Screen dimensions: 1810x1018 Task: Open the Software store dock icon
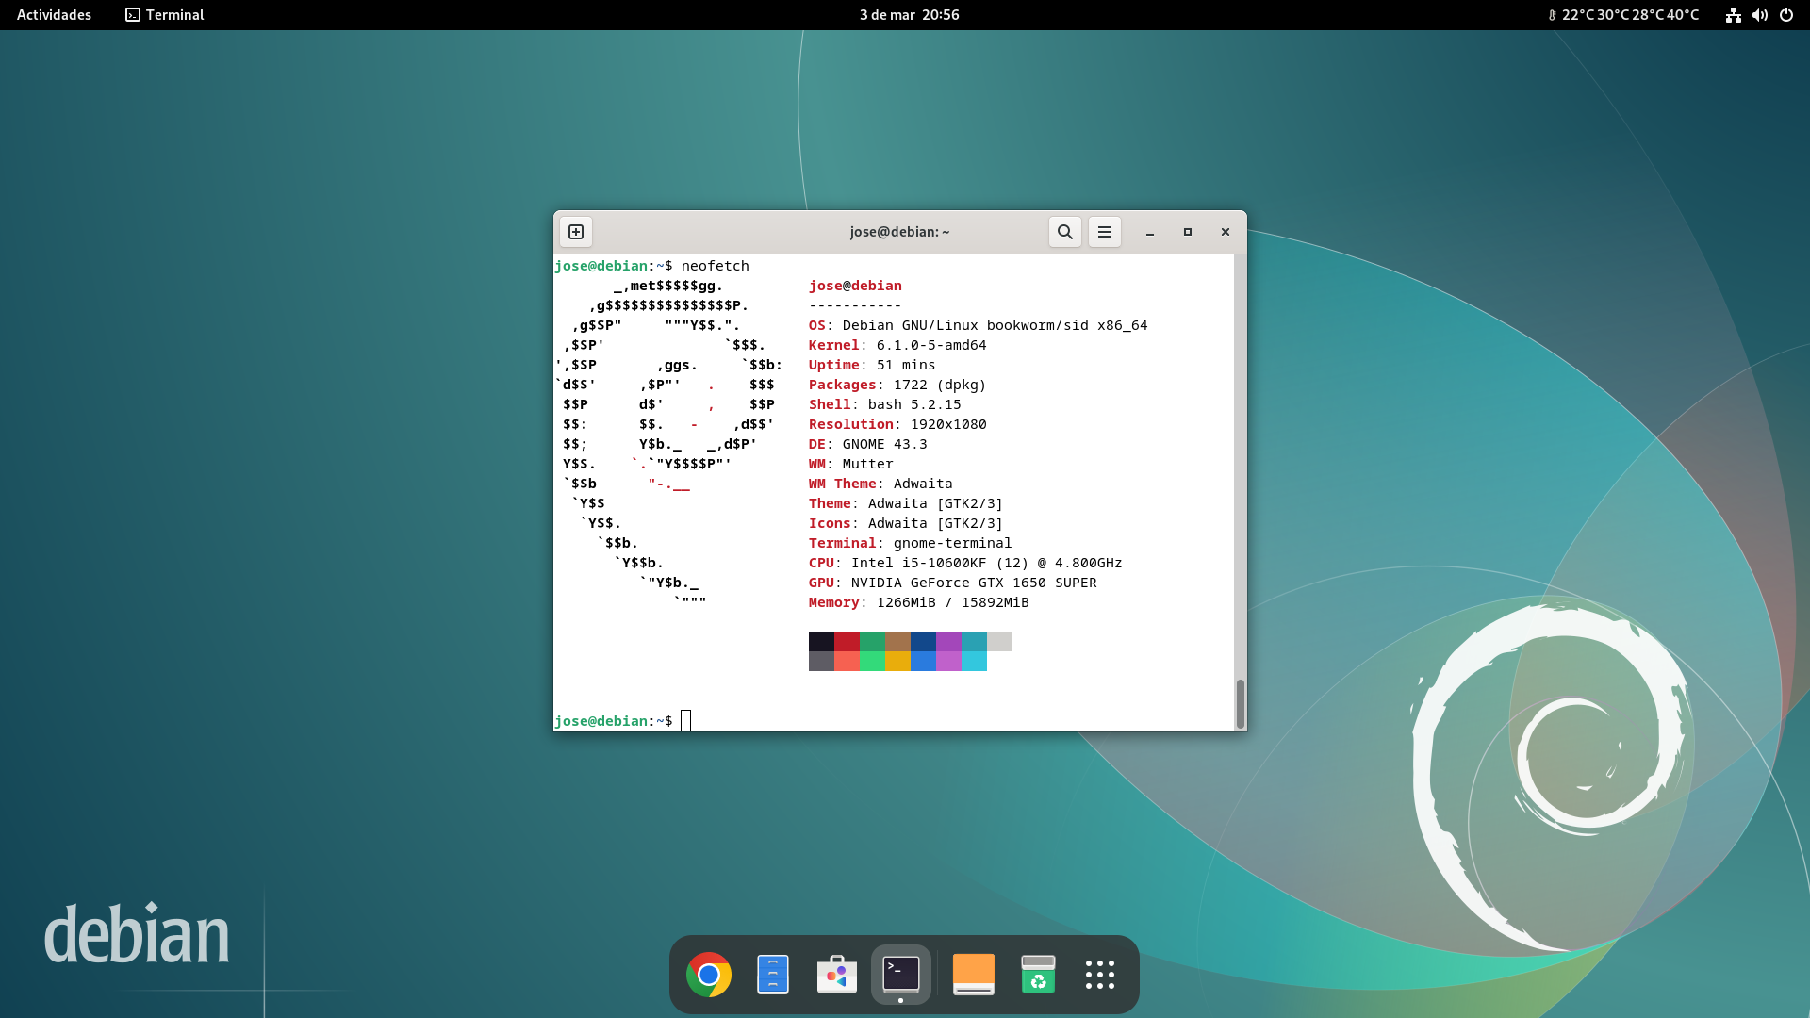click(837, 975)
